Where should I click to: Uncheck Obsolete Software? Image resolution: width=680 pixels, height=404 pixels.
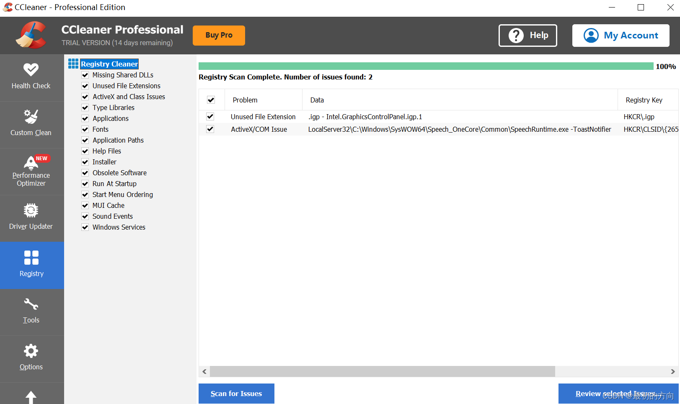(x=85, y=173)
